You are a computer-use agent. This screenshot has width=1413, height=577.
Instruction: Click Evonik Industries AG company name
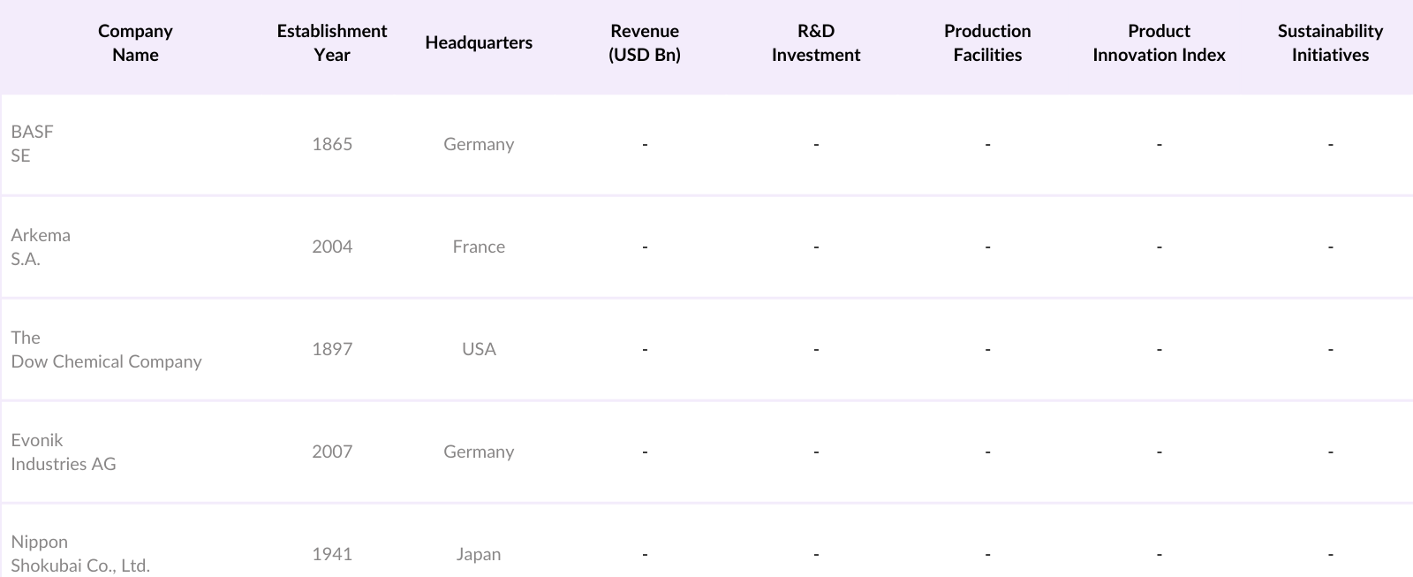[63, 452]
